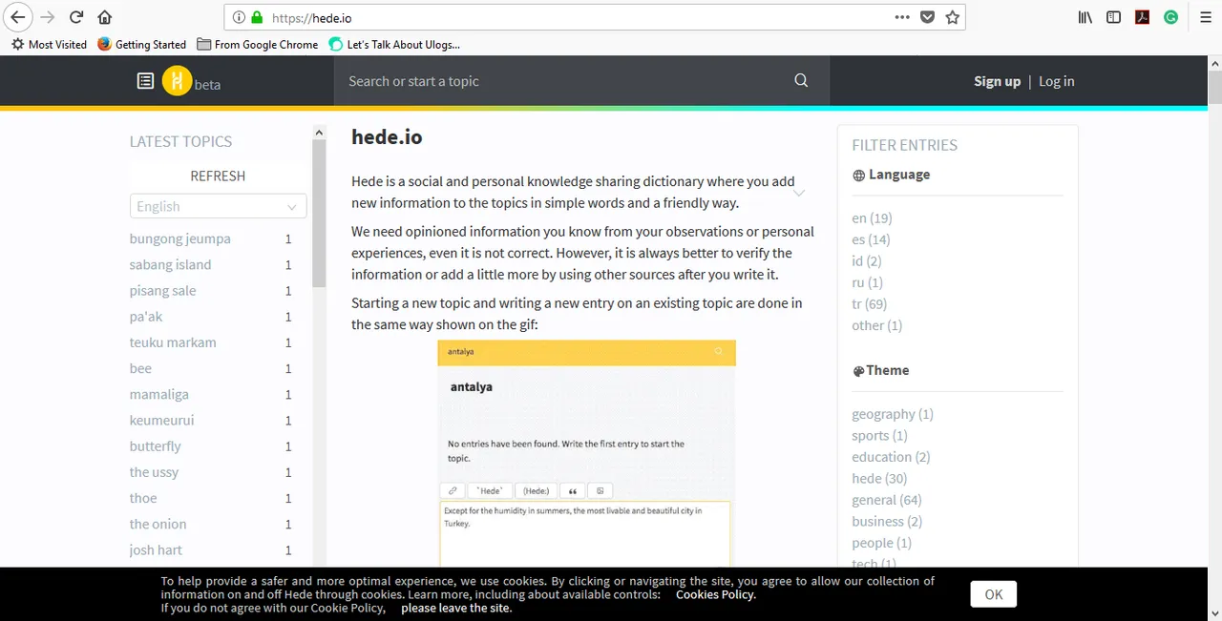Reload the page with the refresh icon
The image size is (1222, 621).
[x=76, y=17]
